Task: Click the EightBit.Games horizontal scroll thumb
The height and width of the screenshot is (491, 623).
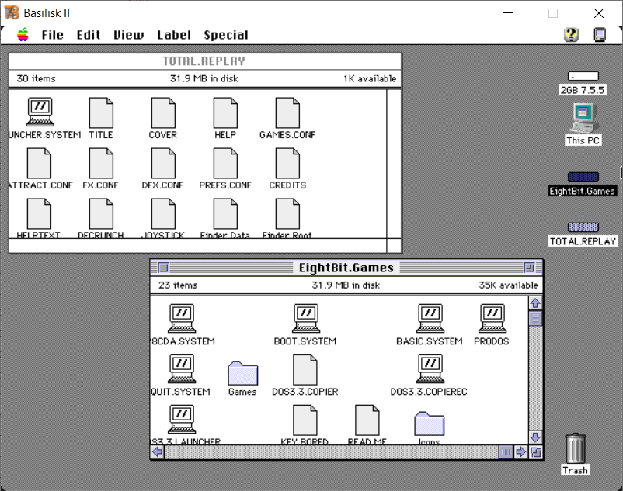Action: tap(506, 451)
